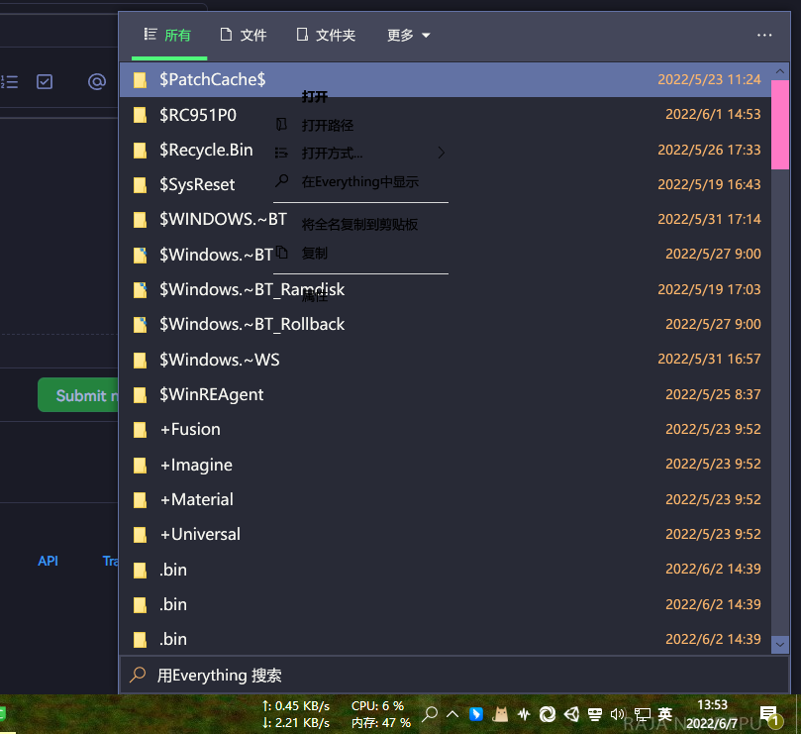Select the +Imagine result name

(196, 465)
